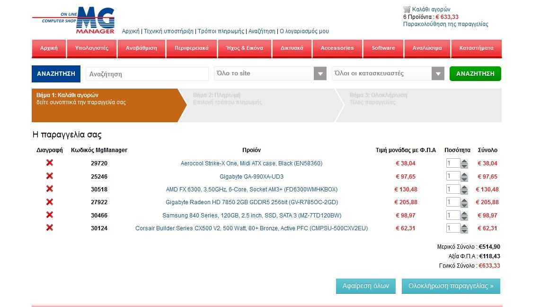540x307 pixels.
Task: Click Γενικό Σύνολο value €633,33
Action: pyautogui.click(x=489, y=266)
